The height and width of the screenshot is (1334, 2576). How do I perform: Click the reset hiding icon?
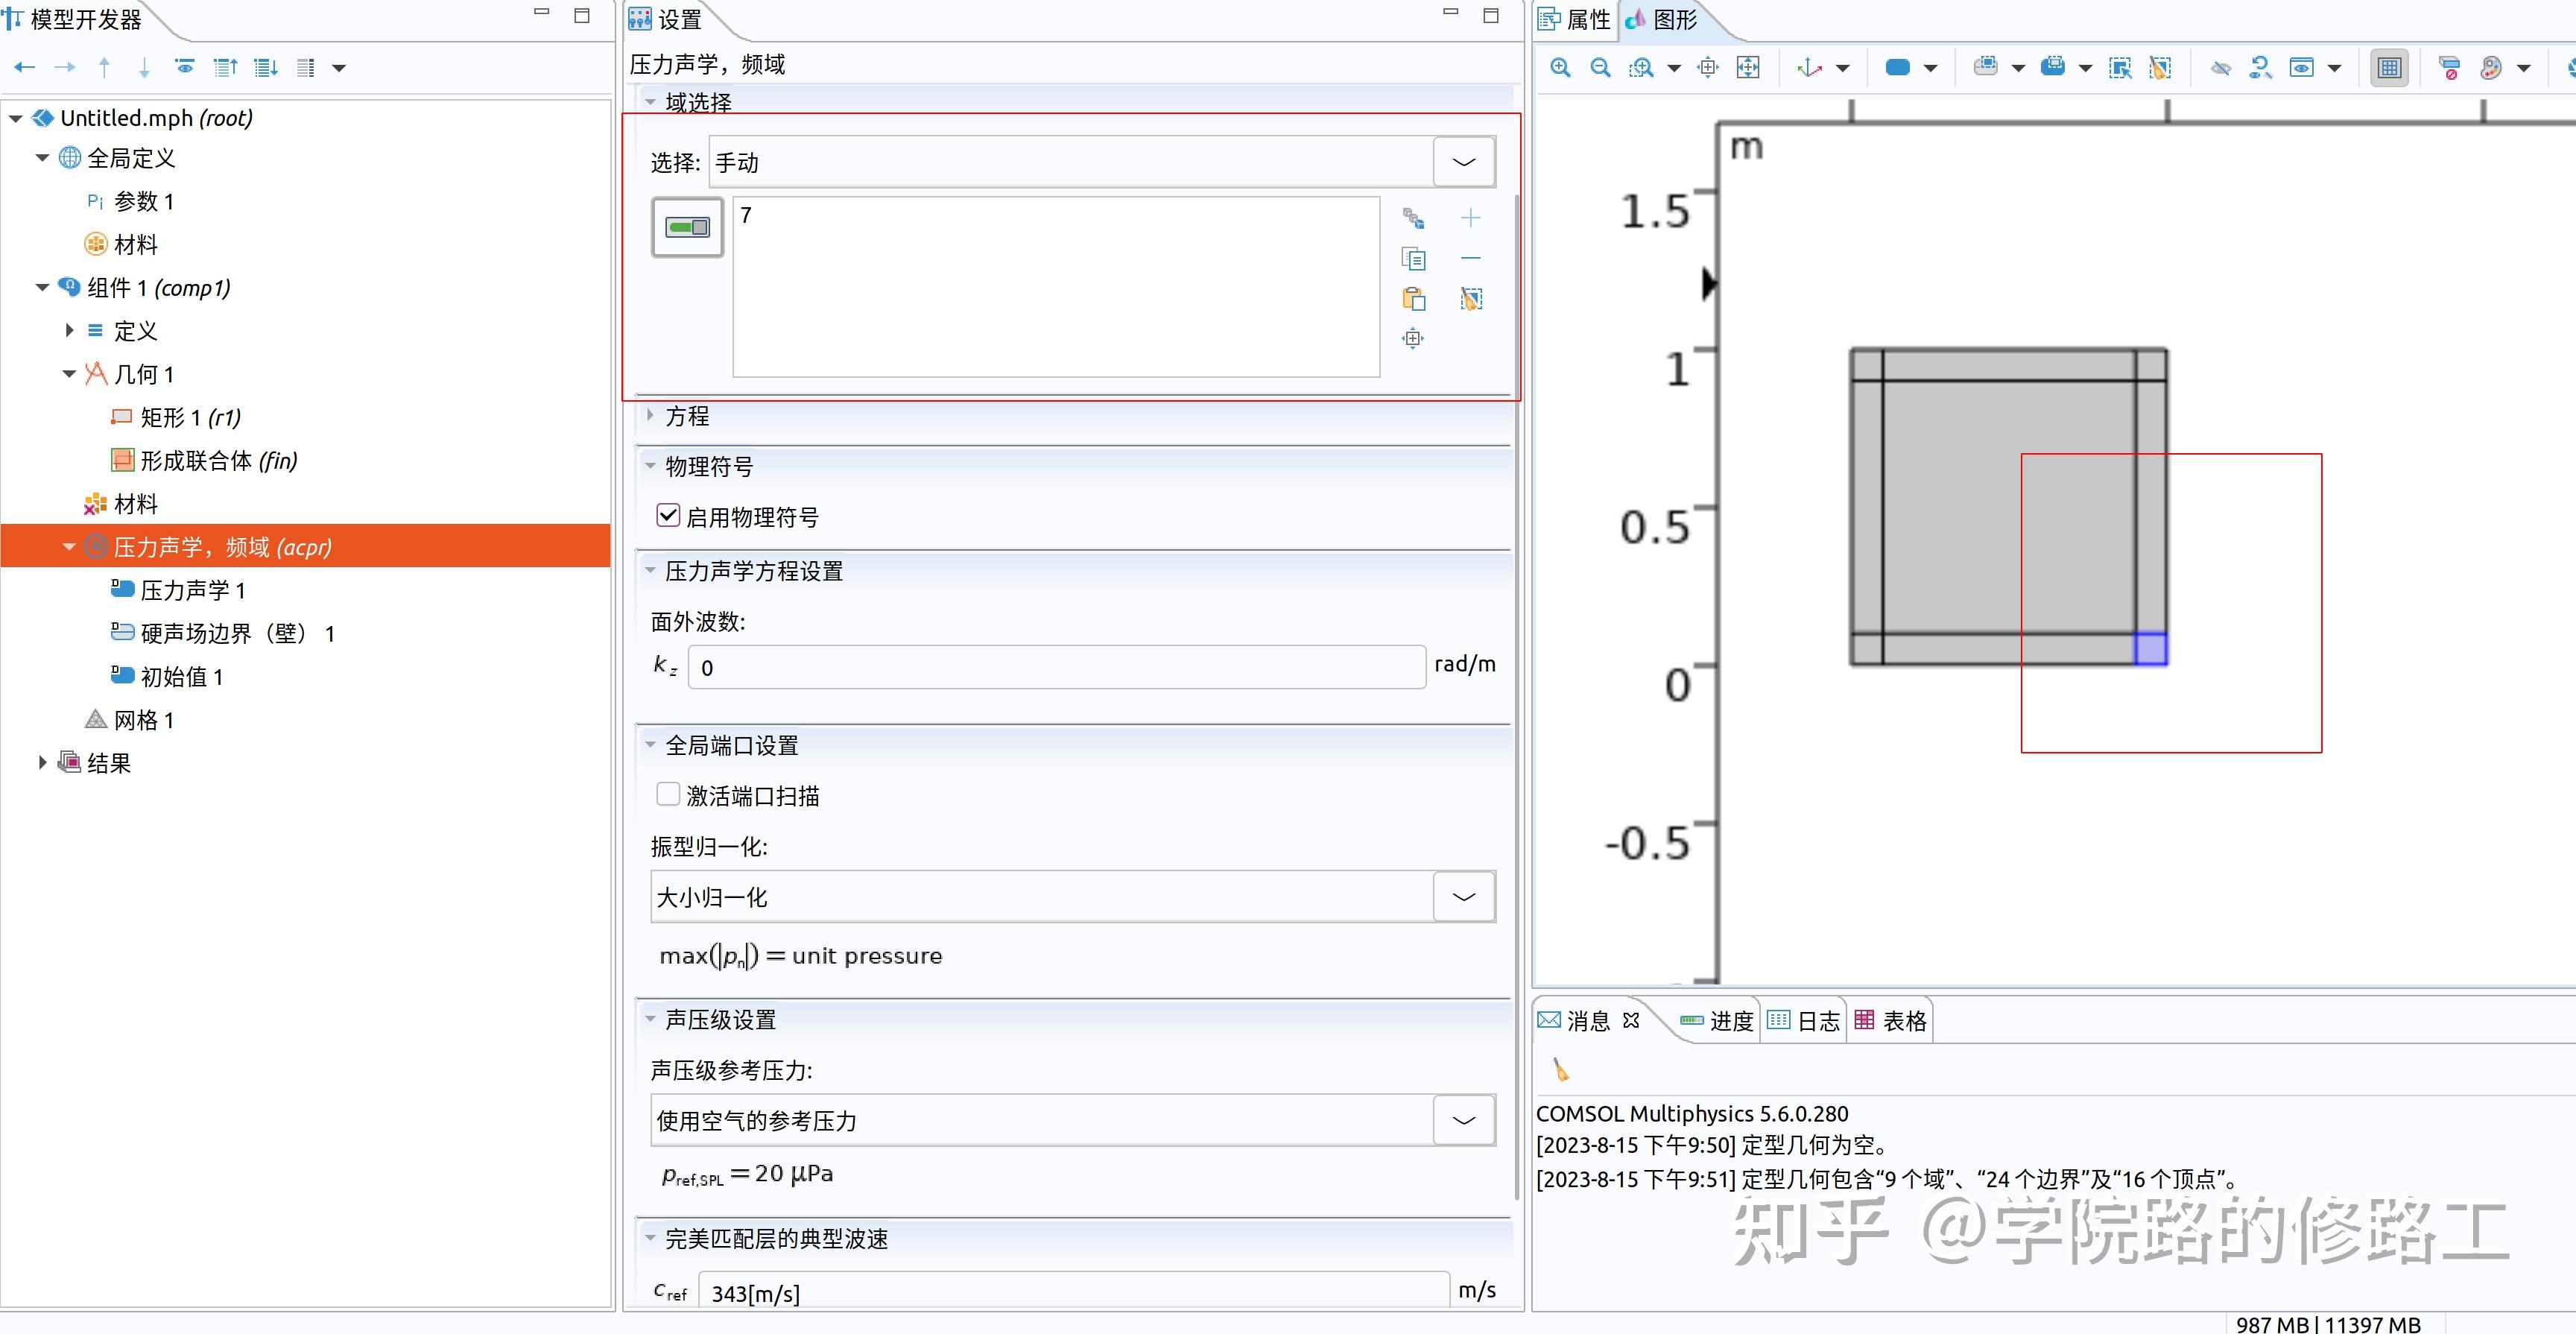point(2261,68)
